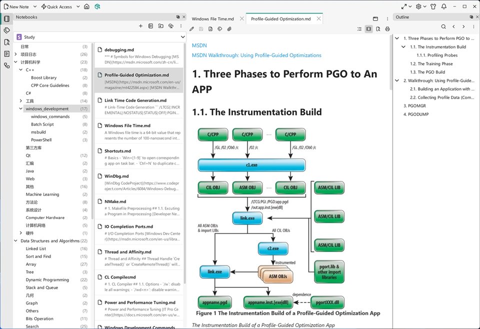Click the sync-folder icon in Notebooks toolbar

point(171,26)
